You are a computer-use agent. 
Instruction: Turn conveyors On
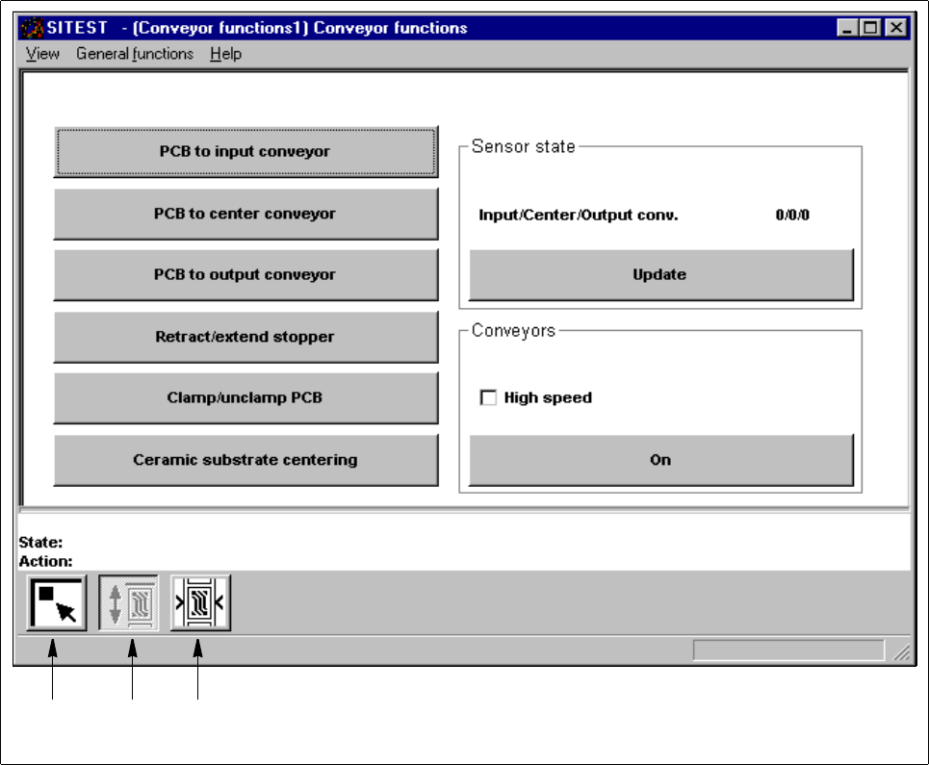(x=661, y=460)
